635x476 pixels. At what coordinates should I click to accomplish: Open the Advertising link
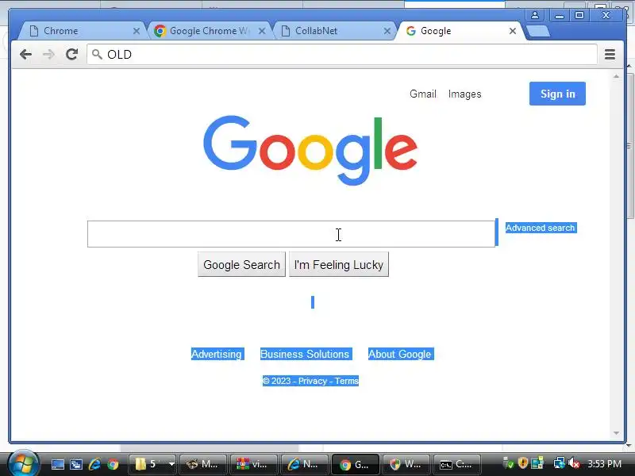coord(217,354)
